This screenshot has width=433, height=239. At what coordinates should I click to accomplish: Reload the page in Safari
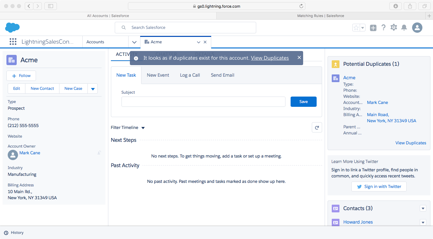click(301, 6)
